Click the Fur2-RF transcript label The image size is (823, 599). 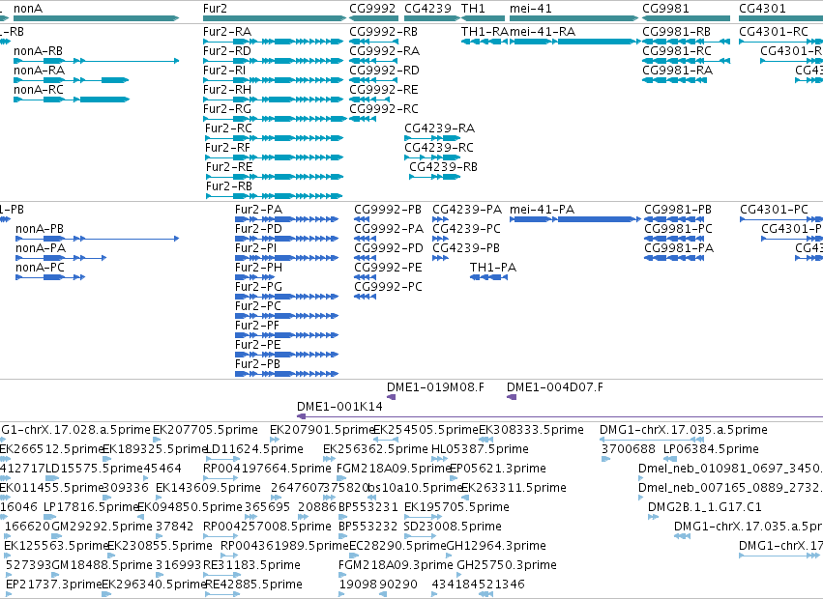click(227, 148)
